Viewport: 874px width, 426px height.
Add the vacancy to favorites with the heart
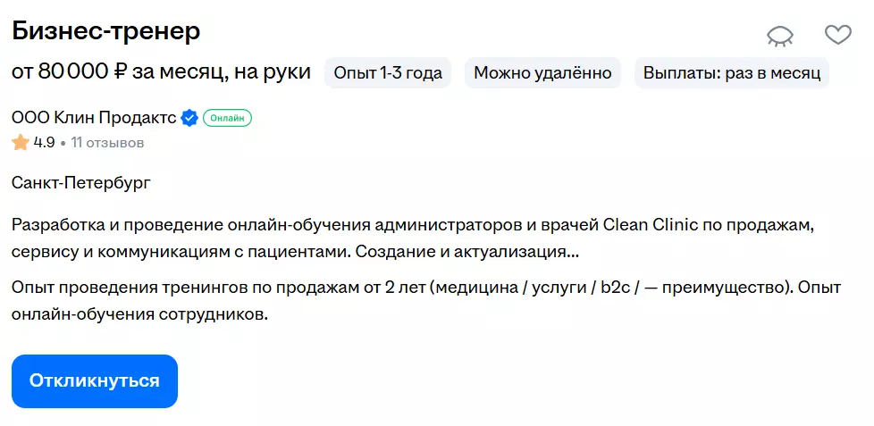837,35
